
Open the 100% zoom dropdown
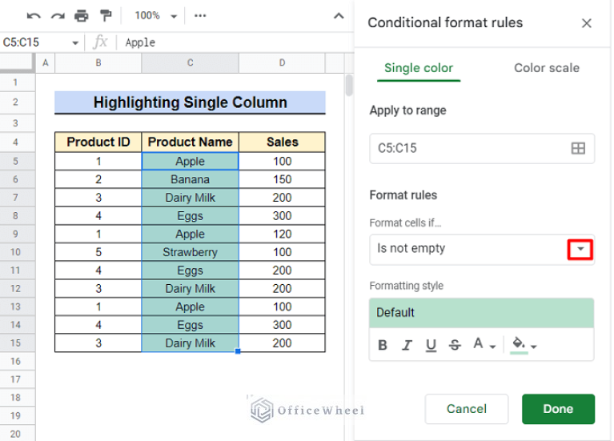[153, 15]
